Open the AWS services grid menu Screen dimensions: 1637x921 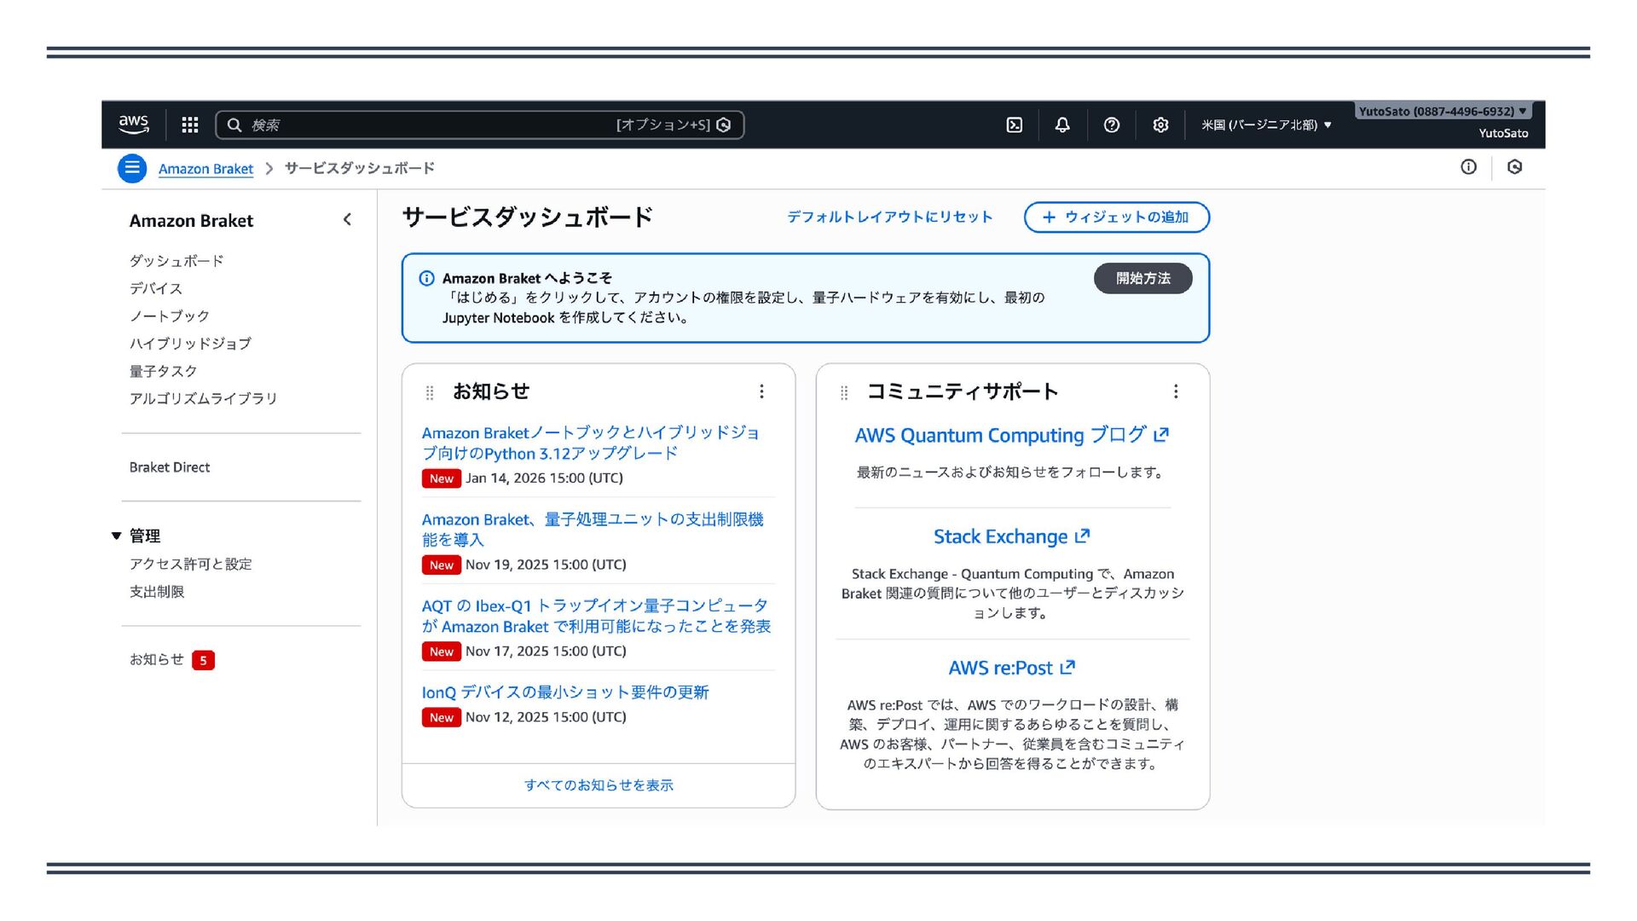click(189, 125)
